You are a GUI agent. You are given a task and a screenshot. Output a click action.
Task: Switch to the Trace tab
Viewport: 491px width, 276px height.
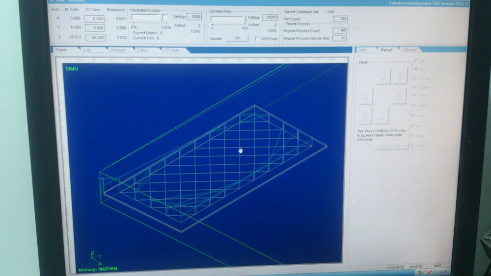[x=61, y=50]
